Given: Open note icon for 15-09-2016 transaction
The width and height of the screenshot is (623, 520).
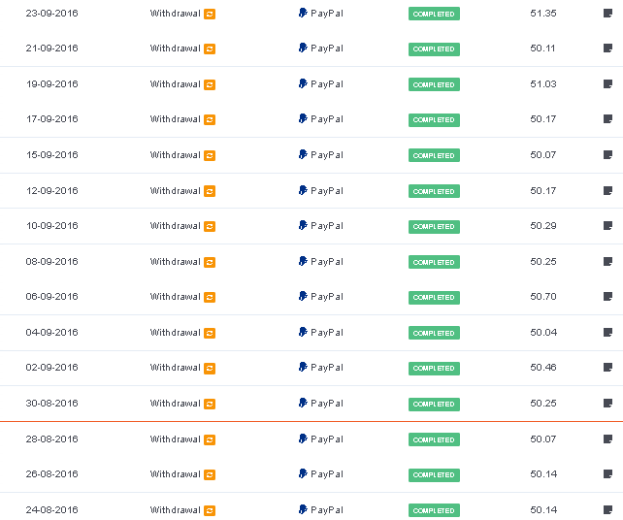Looking at the screenshot, I should (x=607, y=155).
